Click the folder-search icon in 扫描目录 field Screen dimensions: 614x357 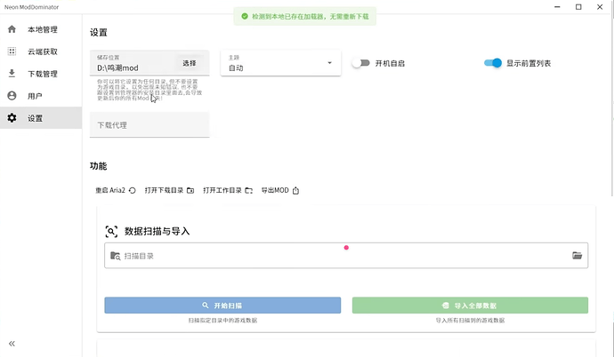[115, 256]
